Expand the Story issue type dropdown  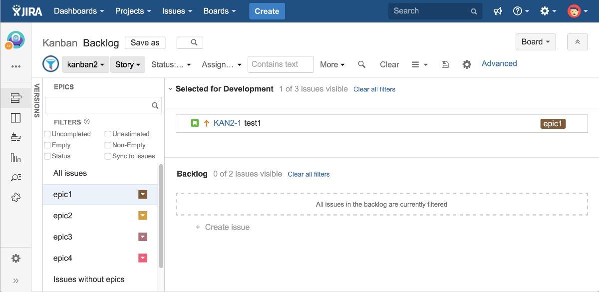click(x=127, y=64)
